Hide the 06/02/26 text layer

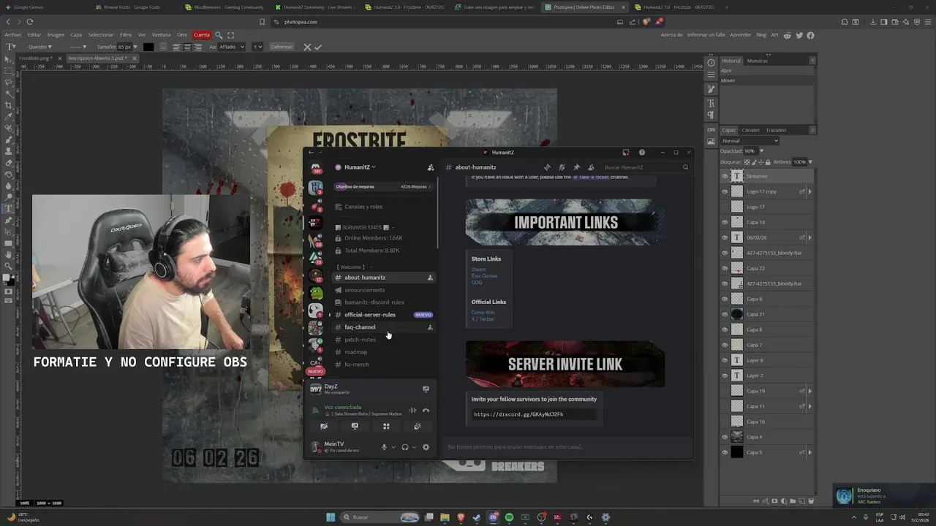[725, 237]
